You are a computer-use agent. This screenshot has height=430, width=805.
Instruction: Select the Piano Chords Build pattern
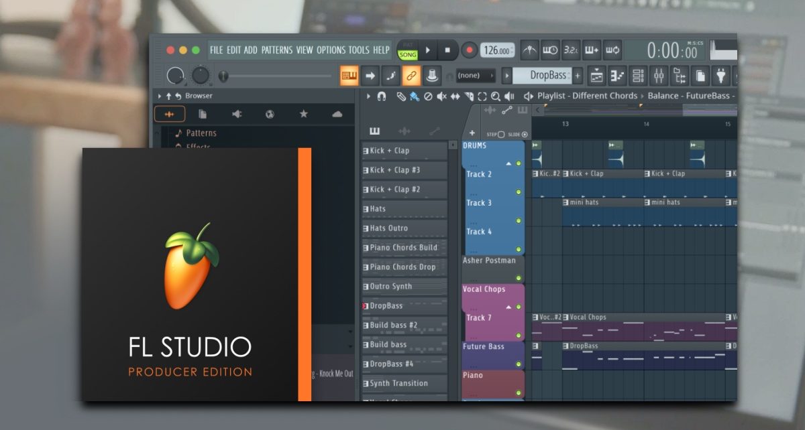tap(405, 248)
